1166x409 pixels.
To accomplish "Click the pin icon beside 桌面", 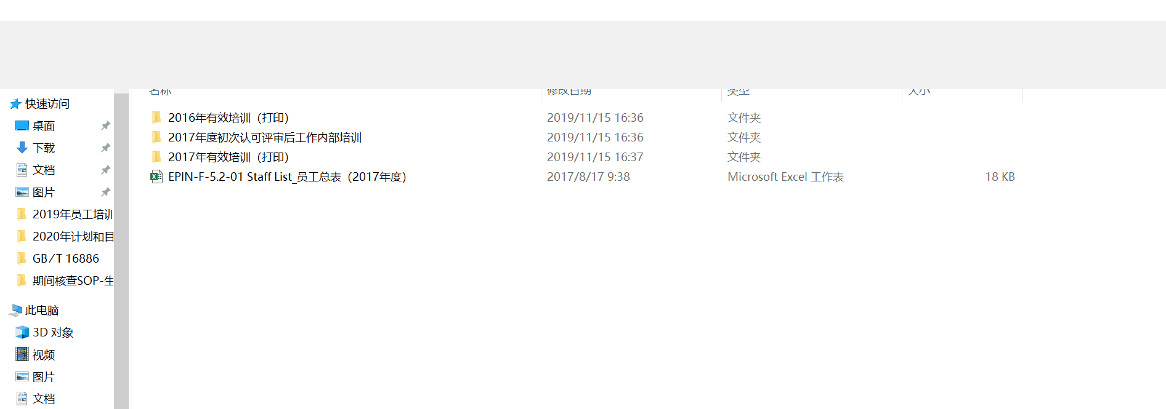I will pos(105,125).
